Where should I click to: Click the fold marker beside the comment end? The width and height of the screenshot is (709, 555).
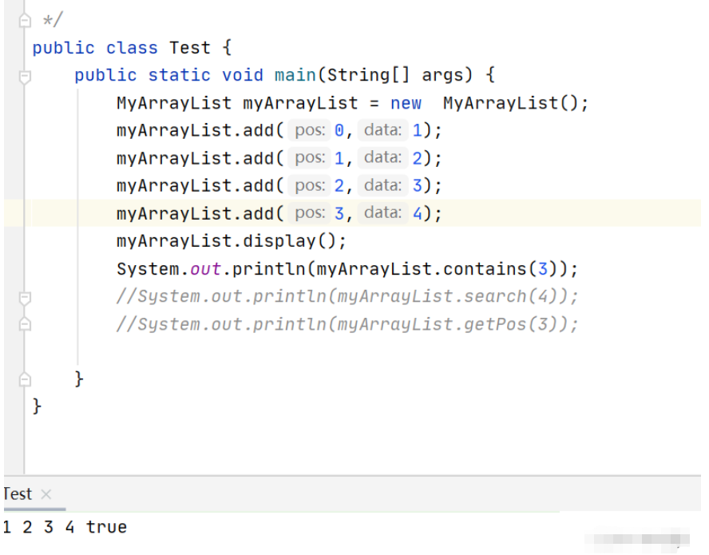[25, 20]
